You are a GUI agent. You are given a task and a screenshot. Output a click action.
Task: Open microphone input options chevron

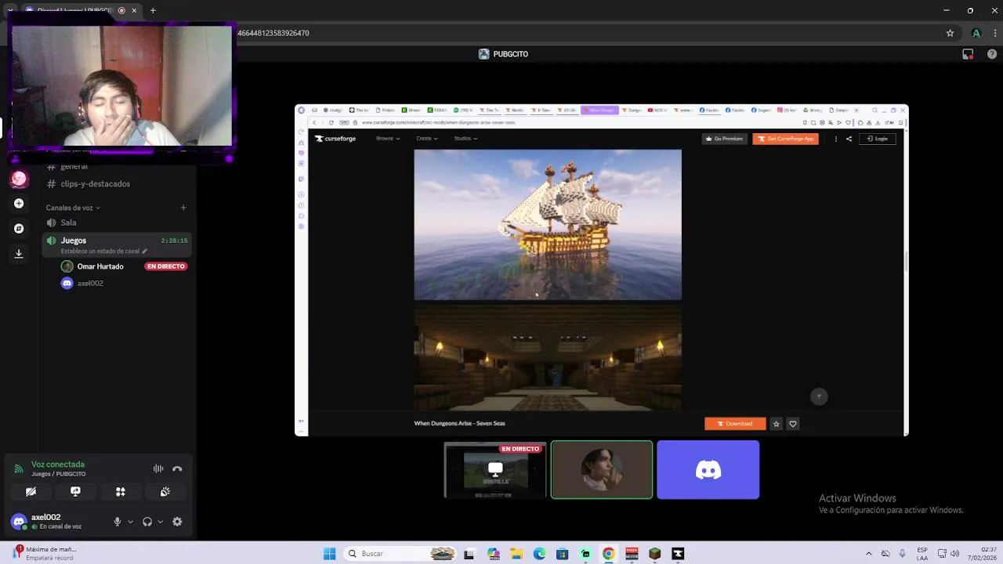[x=130, y=522]
